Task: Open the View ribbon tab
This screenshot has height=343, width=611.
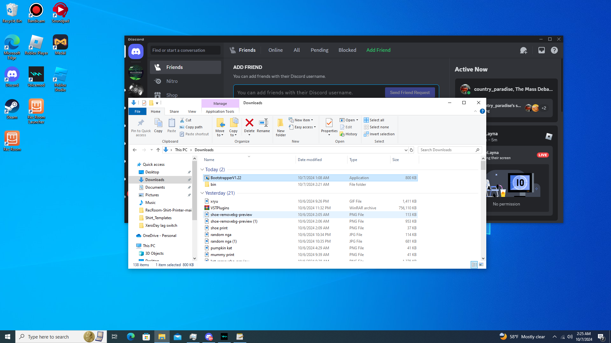Action: click(192, 111)
